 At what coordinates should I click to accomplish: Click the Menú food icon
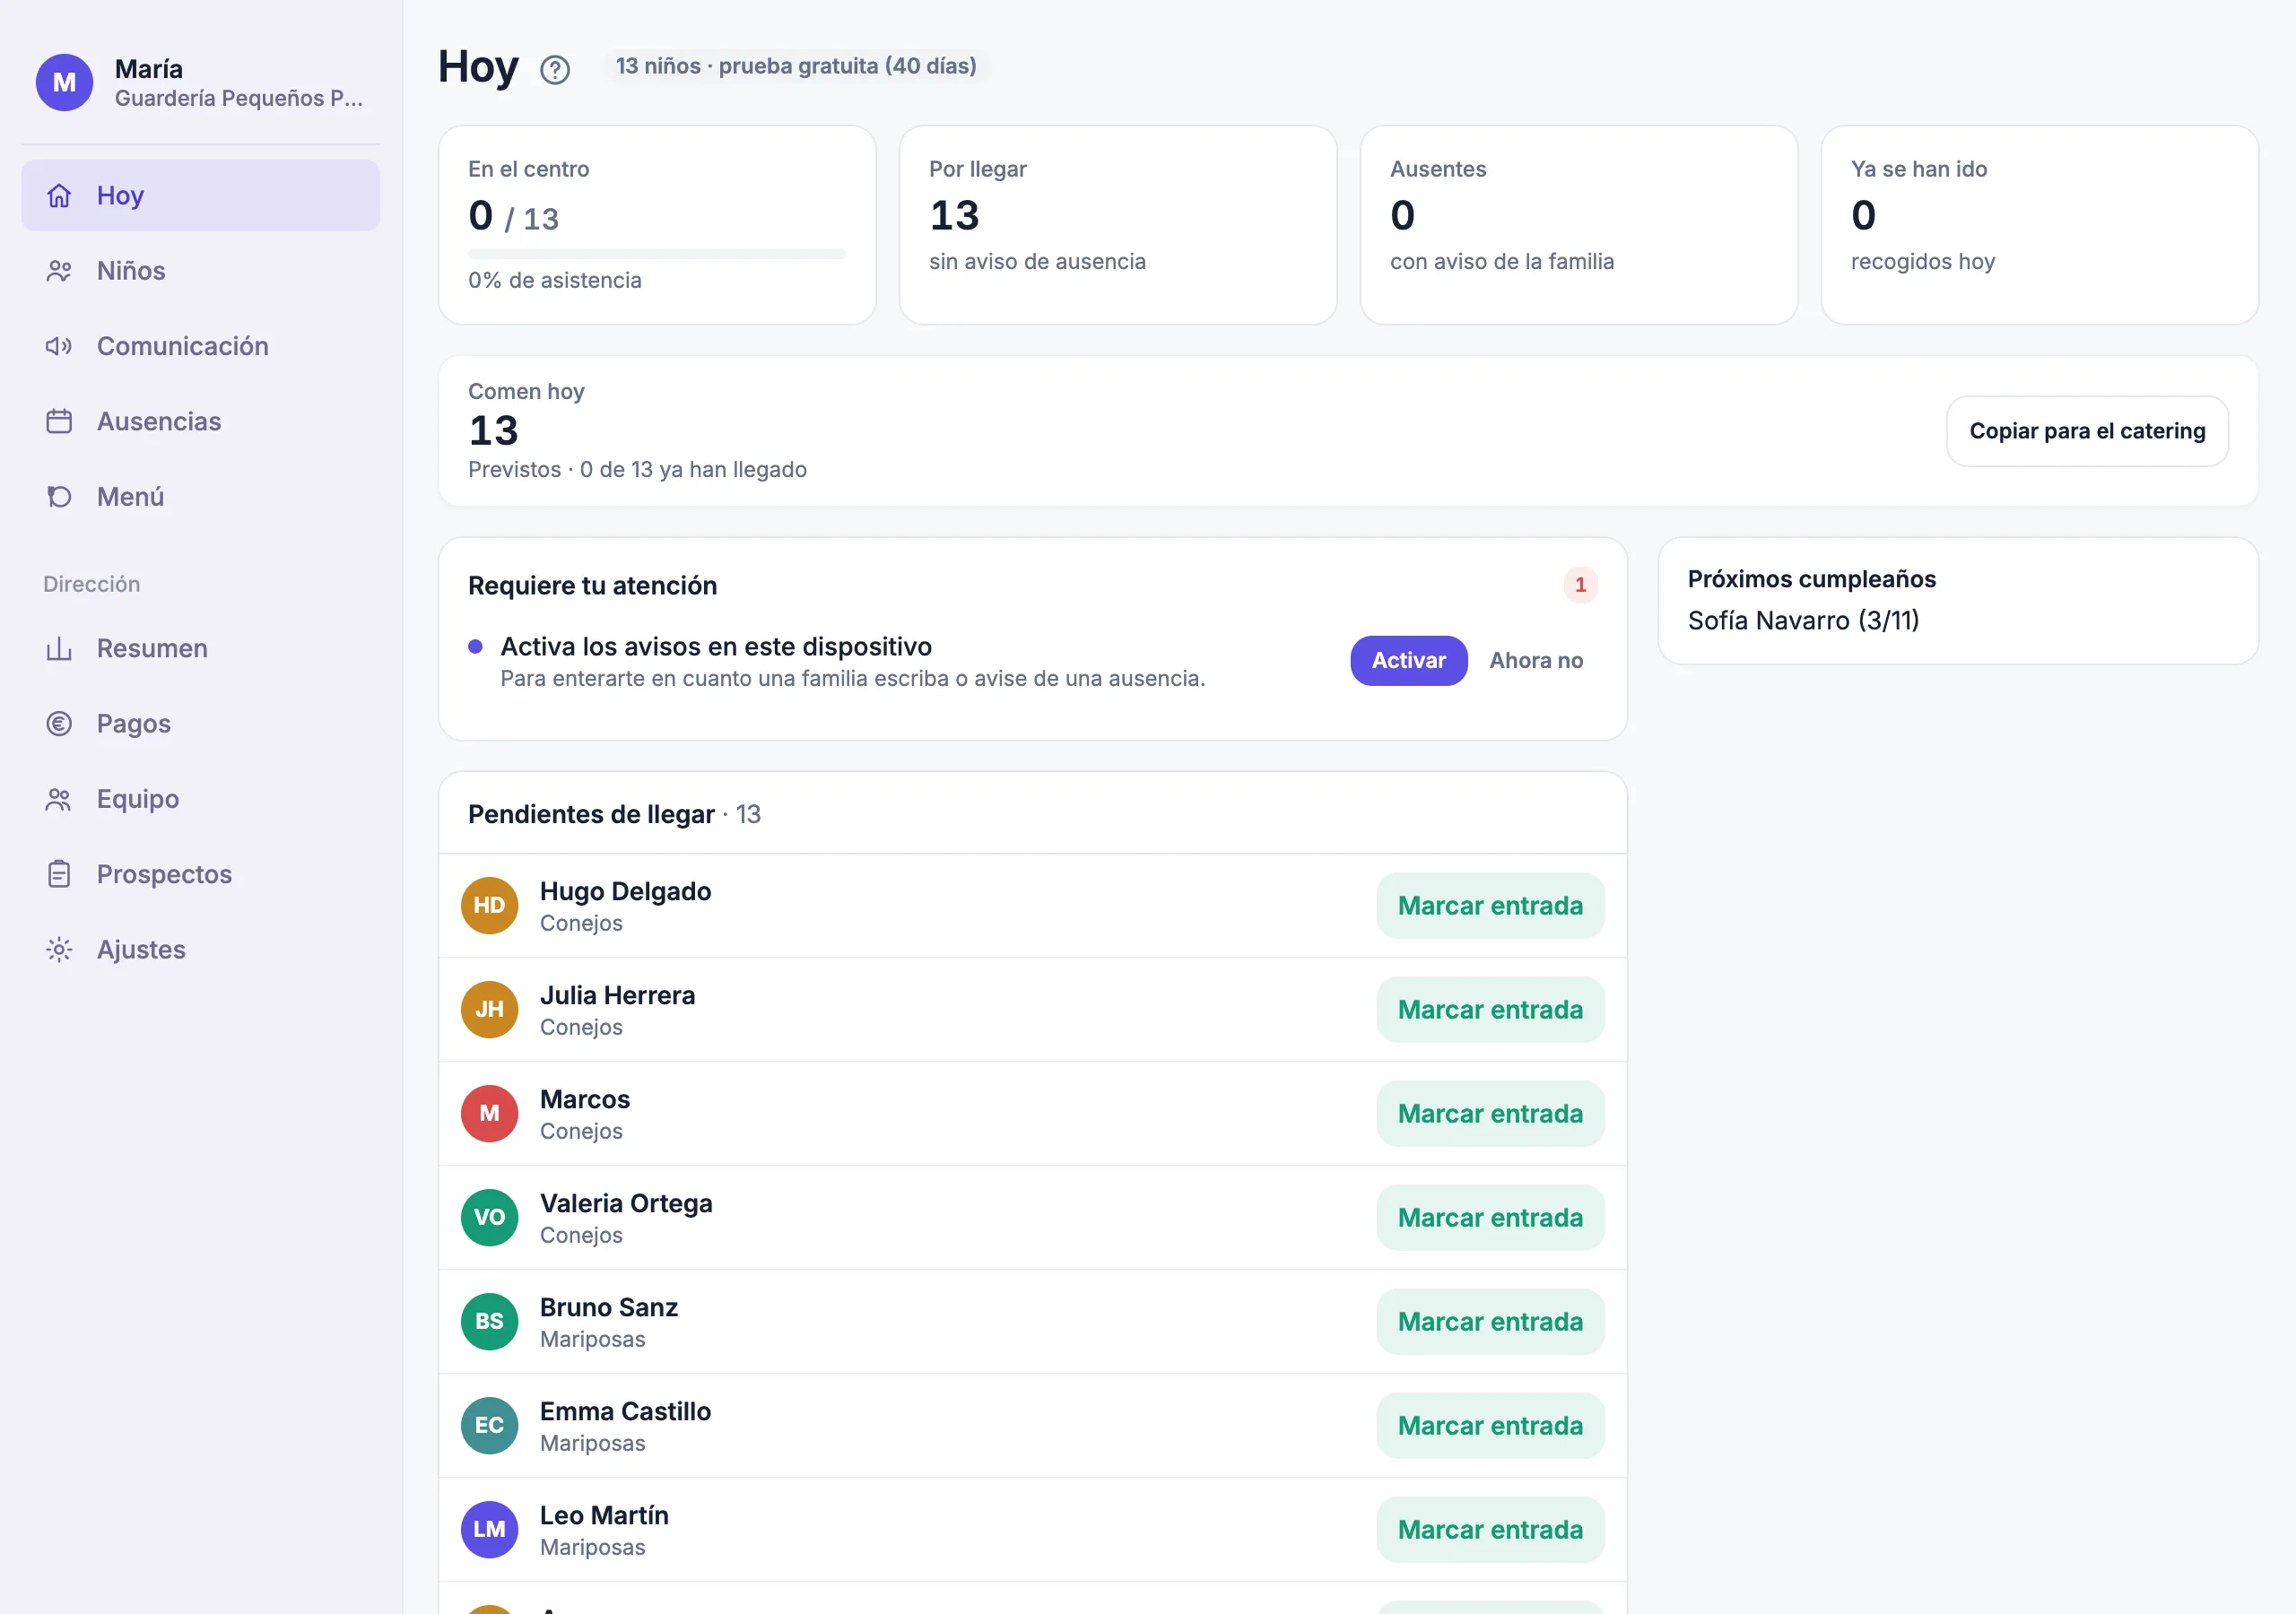pos(59,496)
